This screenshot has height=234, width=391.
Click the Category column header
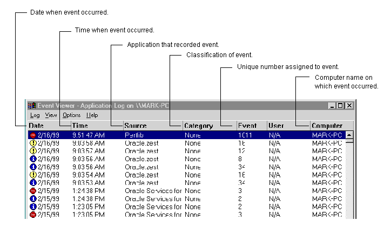coord(209,126)
